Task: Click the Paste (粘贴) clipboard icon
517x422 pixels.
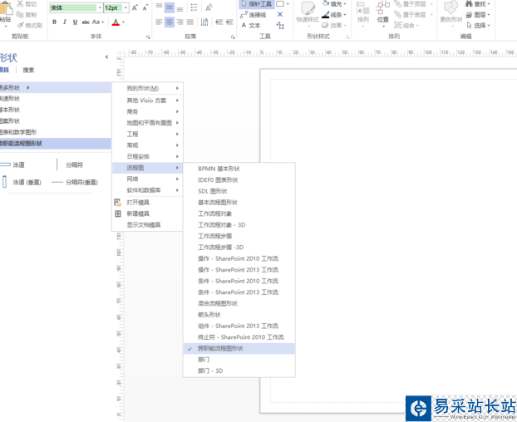Action: coord(6,9)
